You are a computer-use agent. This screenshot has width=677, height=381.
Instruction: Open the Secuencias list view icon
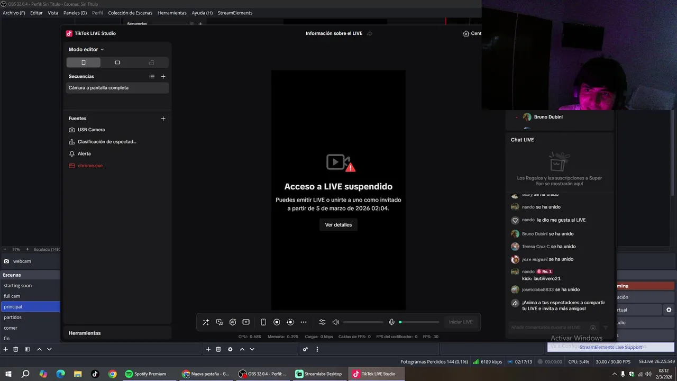(x=152, y=77)
